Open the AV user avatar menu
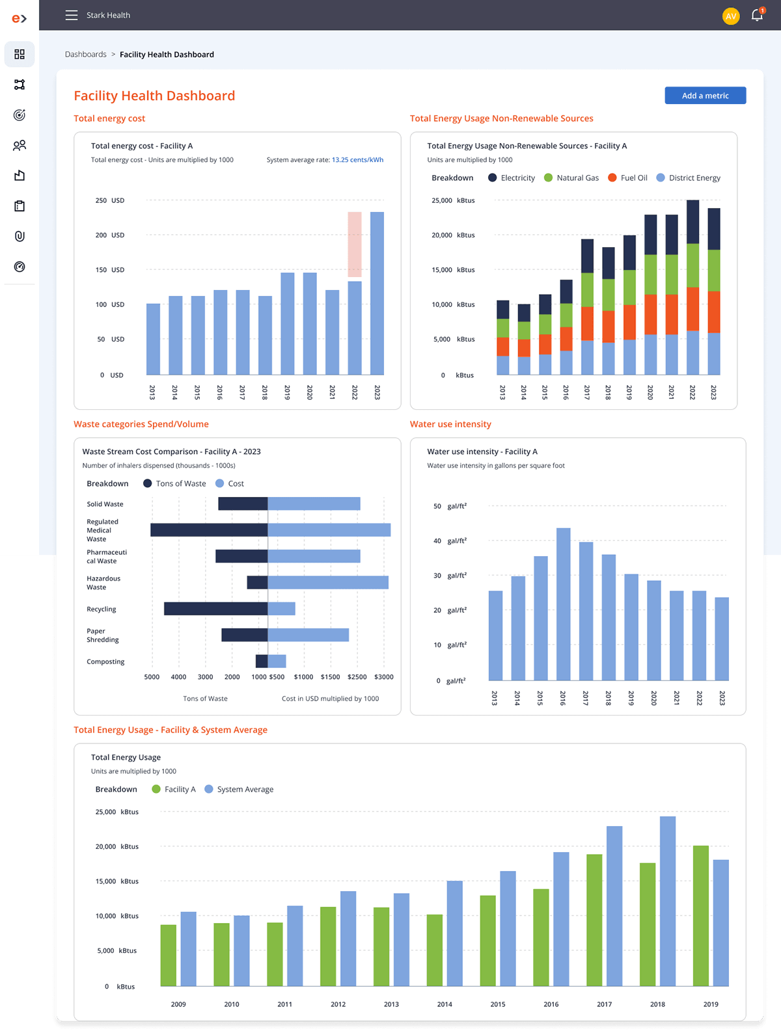 pos(731,16)
